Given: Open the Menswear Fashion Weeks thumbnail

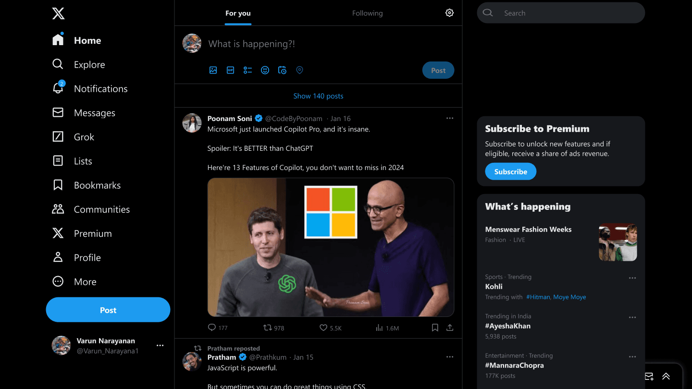Looking at the screenshot, I should (x=618, y=243).
